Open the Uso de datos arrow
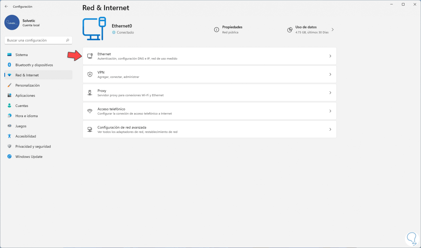The height and width of the screenshot is (248, 421). pyautogui.click(x=332, y=30)
